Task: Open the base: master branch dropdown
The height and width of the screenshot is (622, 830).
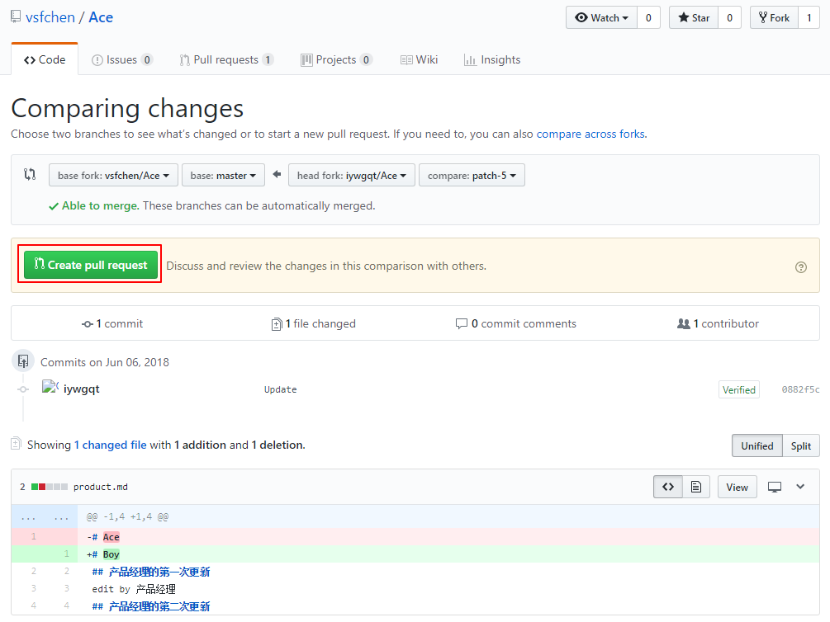Action: [223, 175]
